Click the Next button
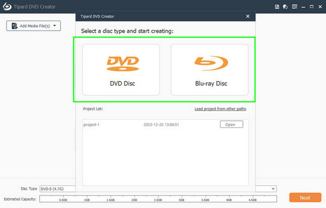 [305, 198]
